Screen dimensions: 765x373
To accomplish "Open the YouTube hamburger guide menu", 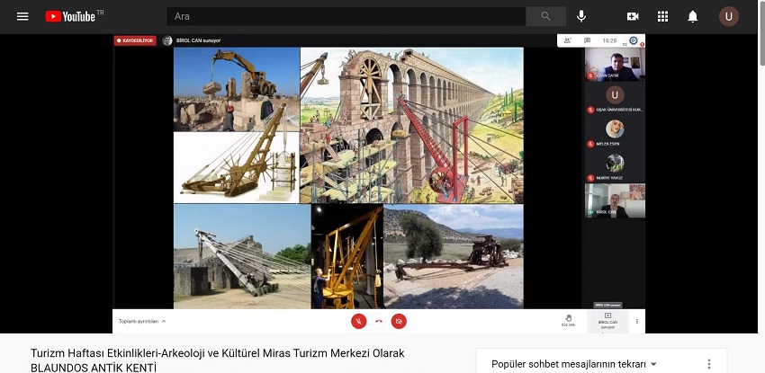I will 22,16.
